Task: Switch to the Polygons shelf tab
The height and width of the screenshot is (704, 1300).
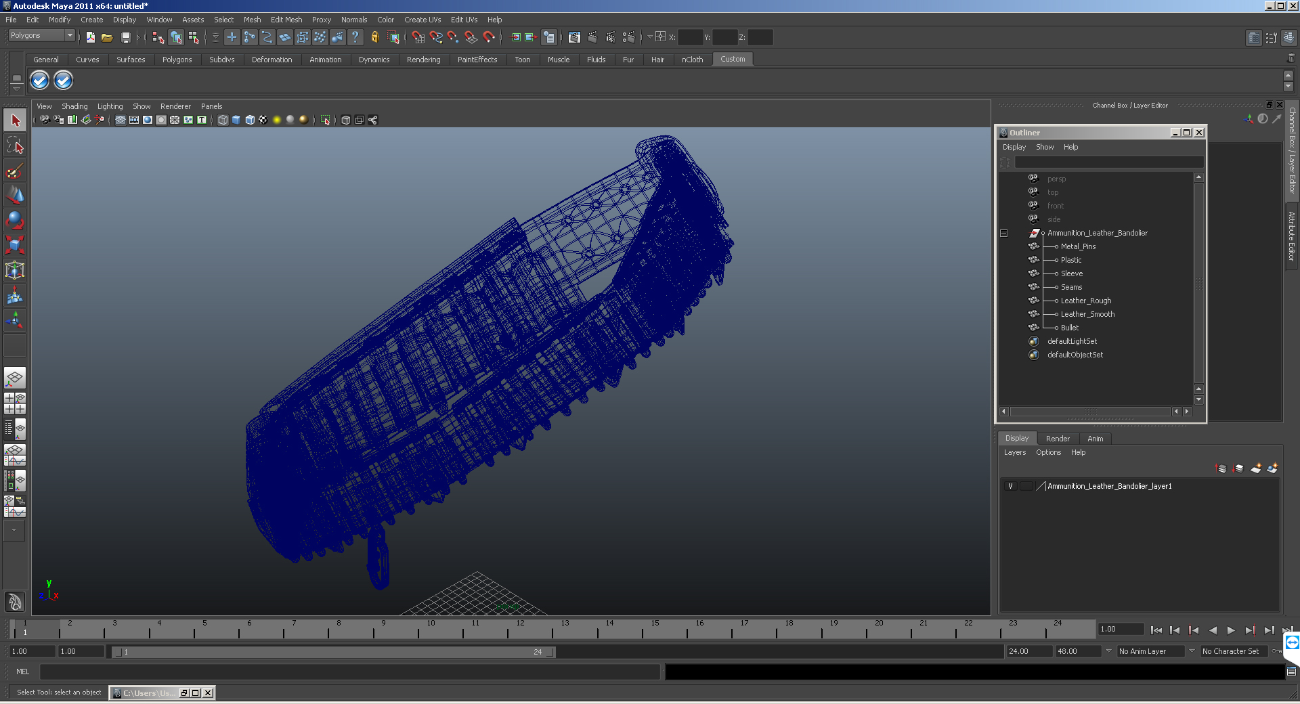Action: [177, 60]
